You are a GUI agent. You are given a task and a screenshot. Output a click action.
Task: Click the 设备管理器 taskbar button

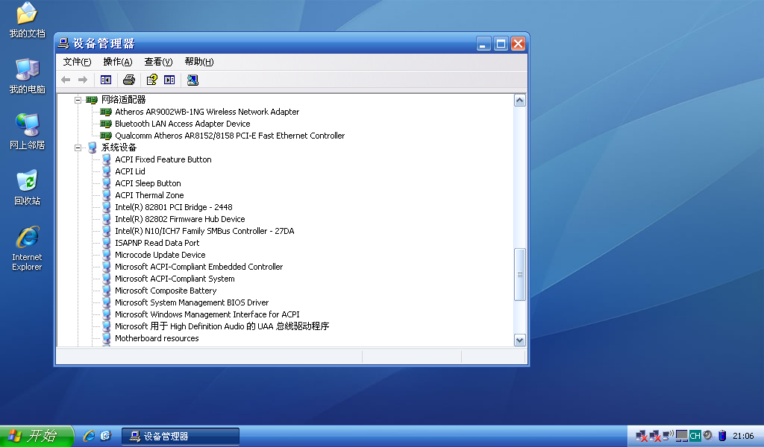[x=180, y=436]
